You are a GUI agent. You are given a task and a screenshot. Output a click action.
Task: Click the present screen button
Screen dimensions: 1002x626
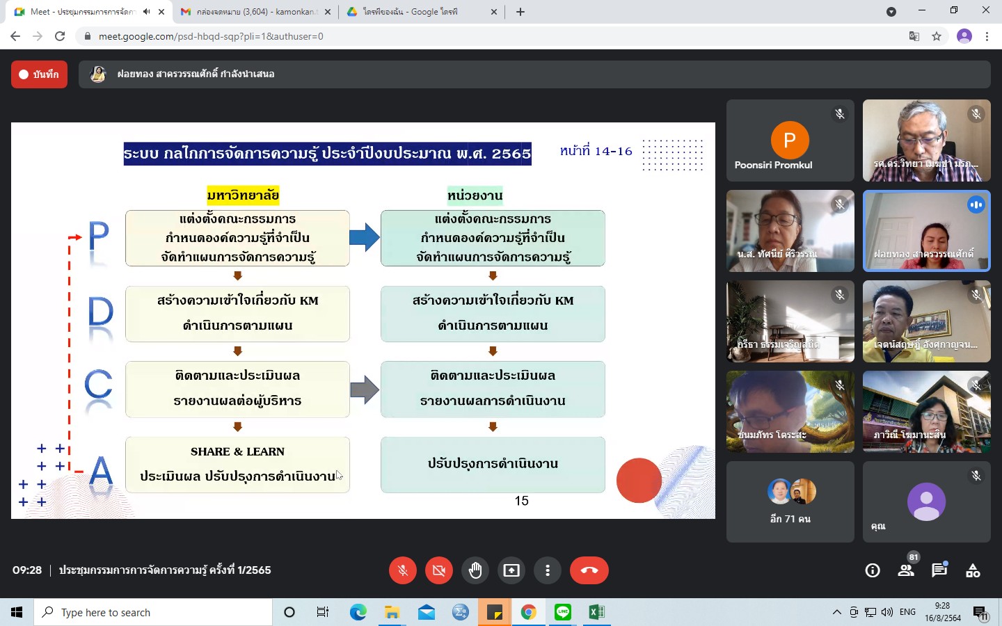point(511,570)
